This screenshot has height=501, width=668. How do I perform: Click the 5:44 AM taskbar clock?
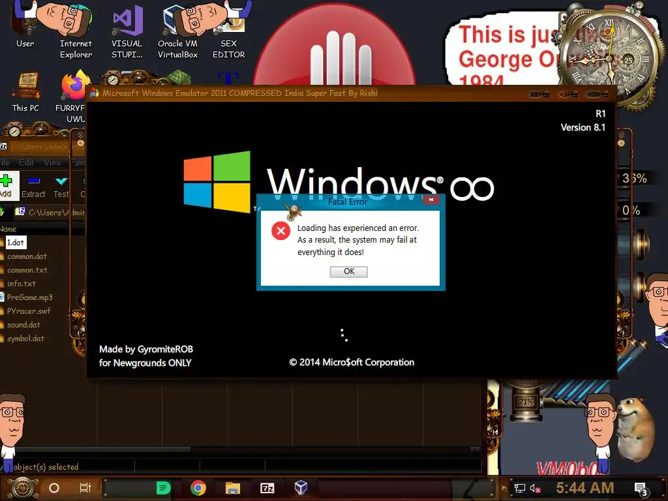[x=584, y=487]
